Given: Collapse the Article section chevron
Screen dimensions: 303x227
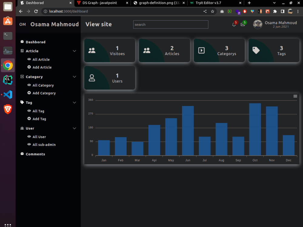Looking at the screenshot, I should click(x=75, y=51).
